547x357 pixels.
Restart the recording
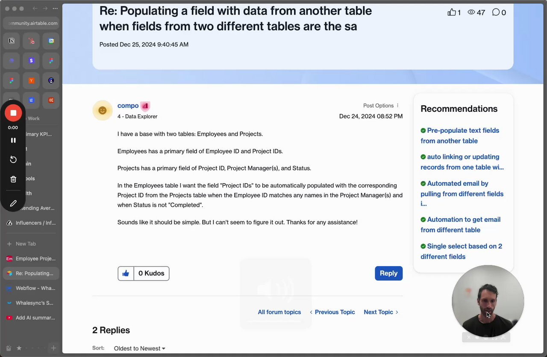click(x=13, y=160)
